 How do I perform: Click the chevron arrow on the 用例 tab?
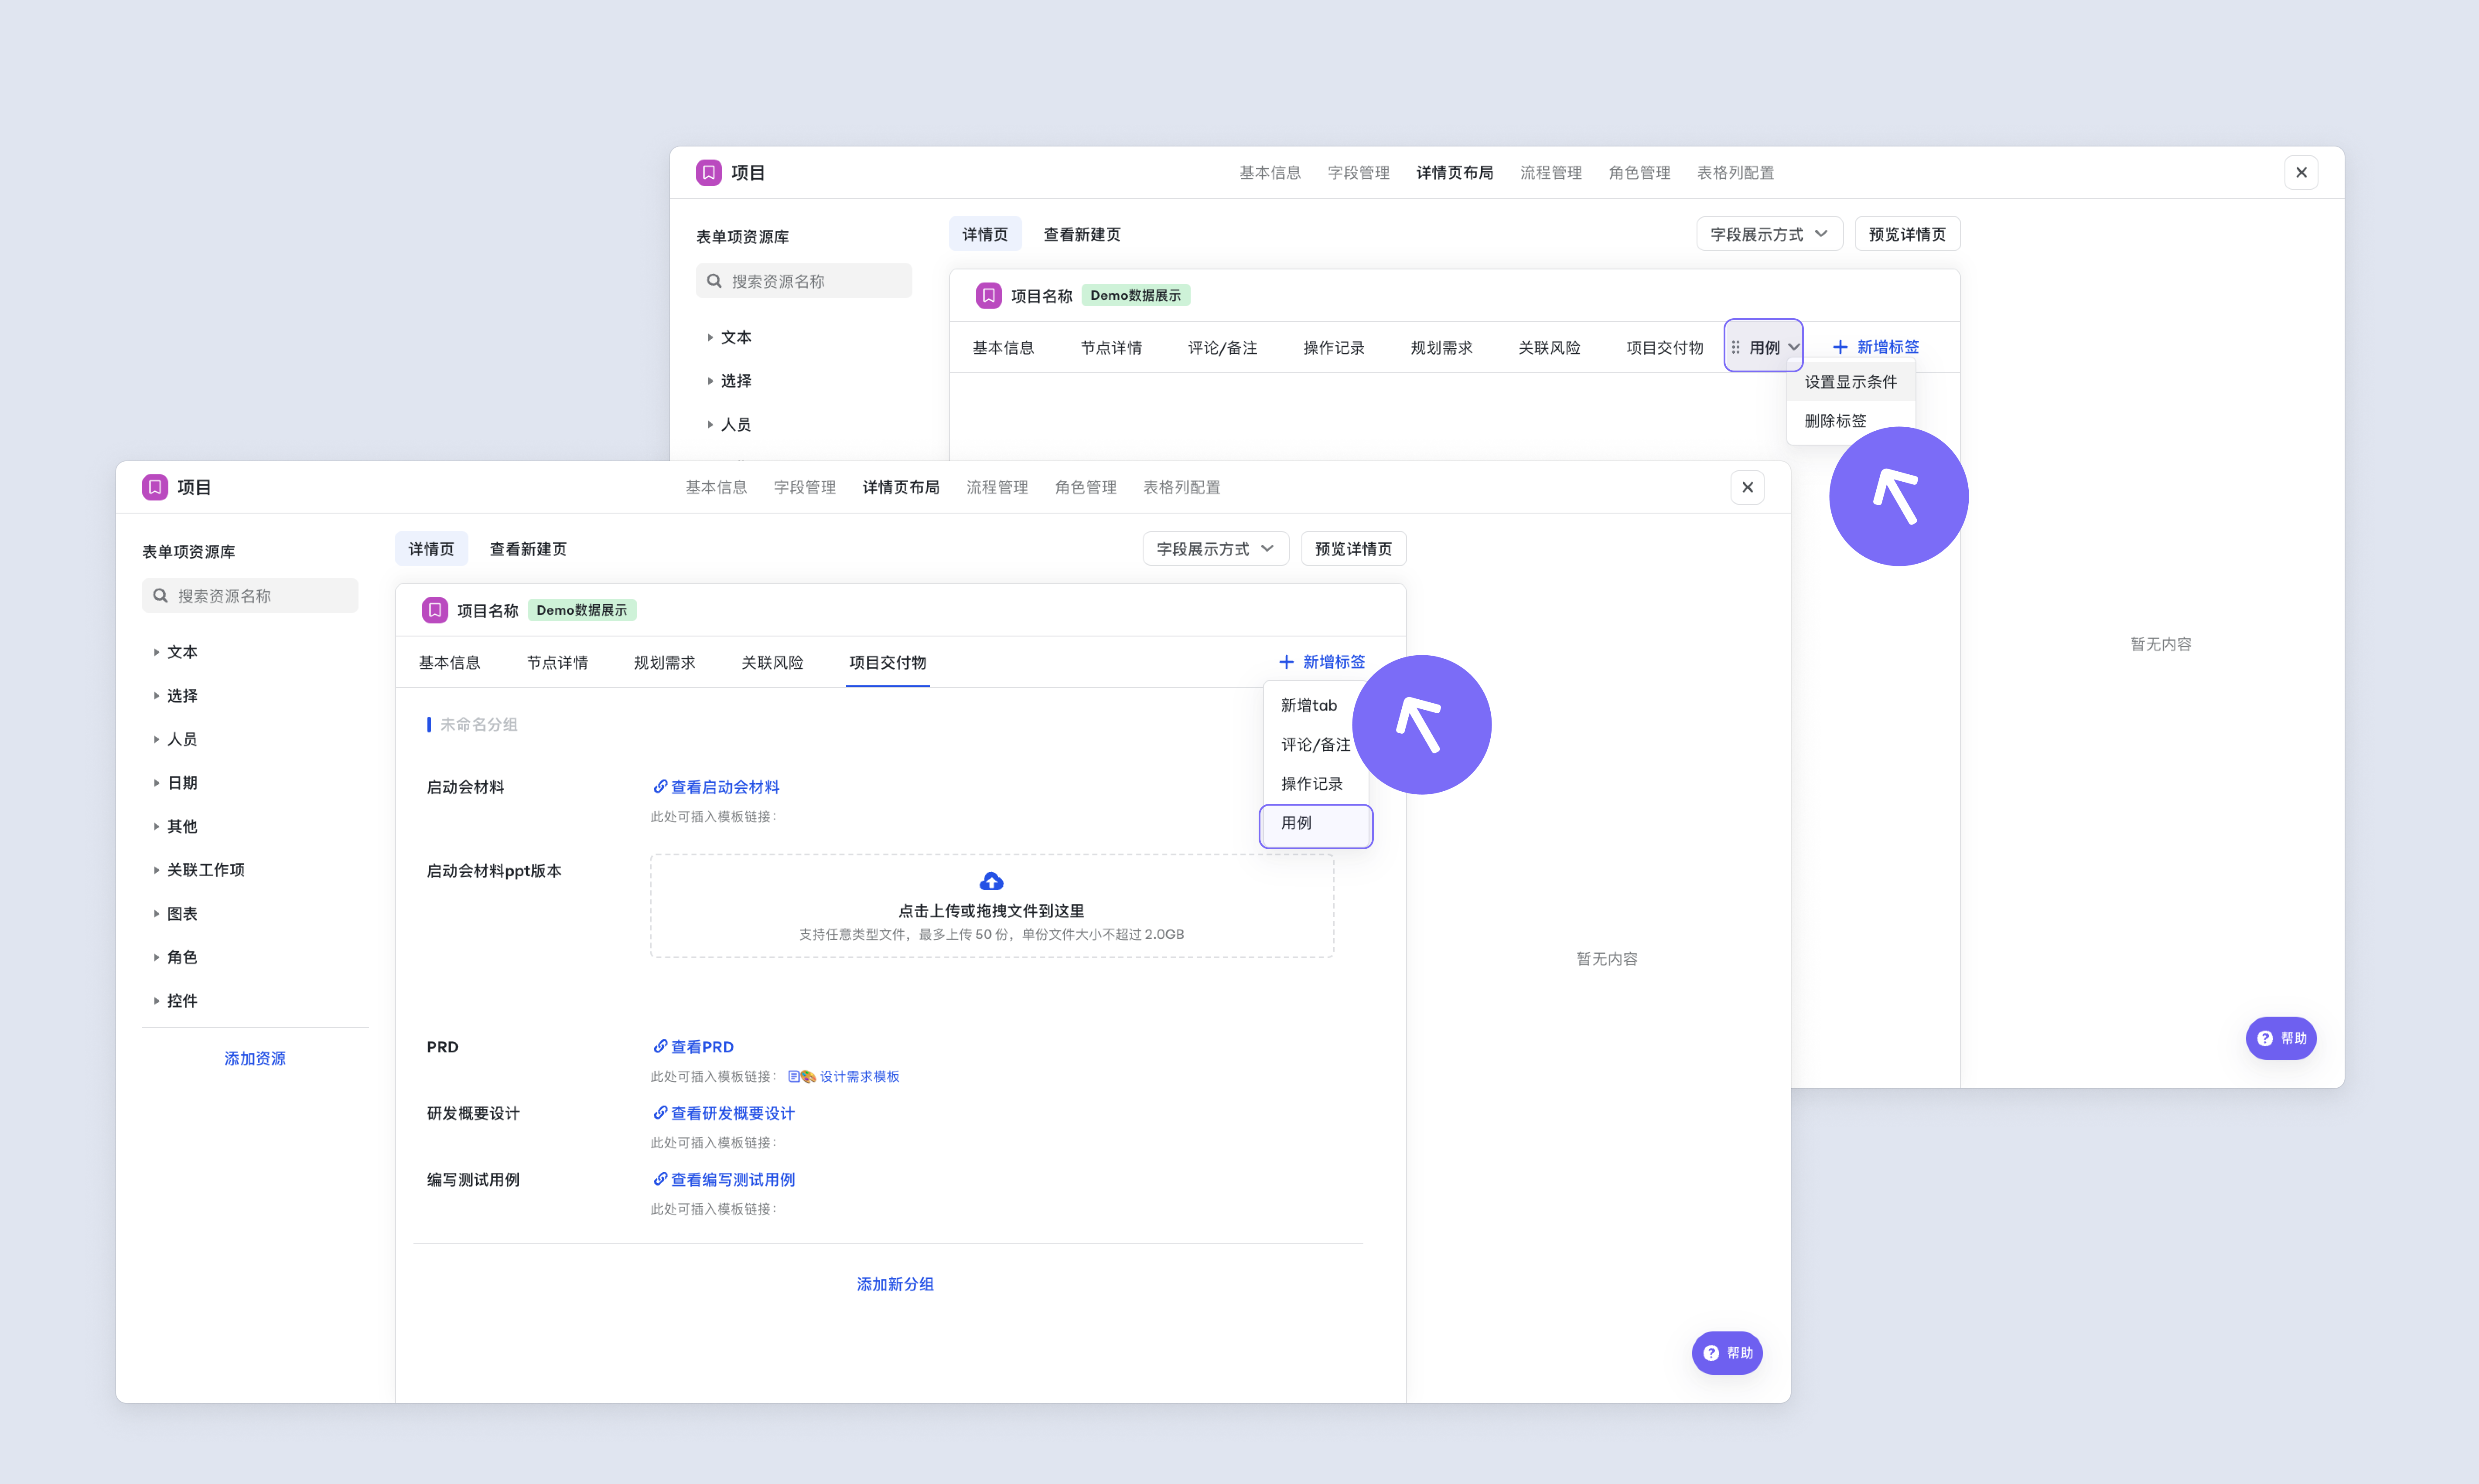1794,347
